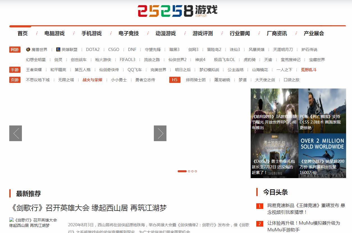
Task: Open the 守望先锋 link
Action: pos(153,50)
